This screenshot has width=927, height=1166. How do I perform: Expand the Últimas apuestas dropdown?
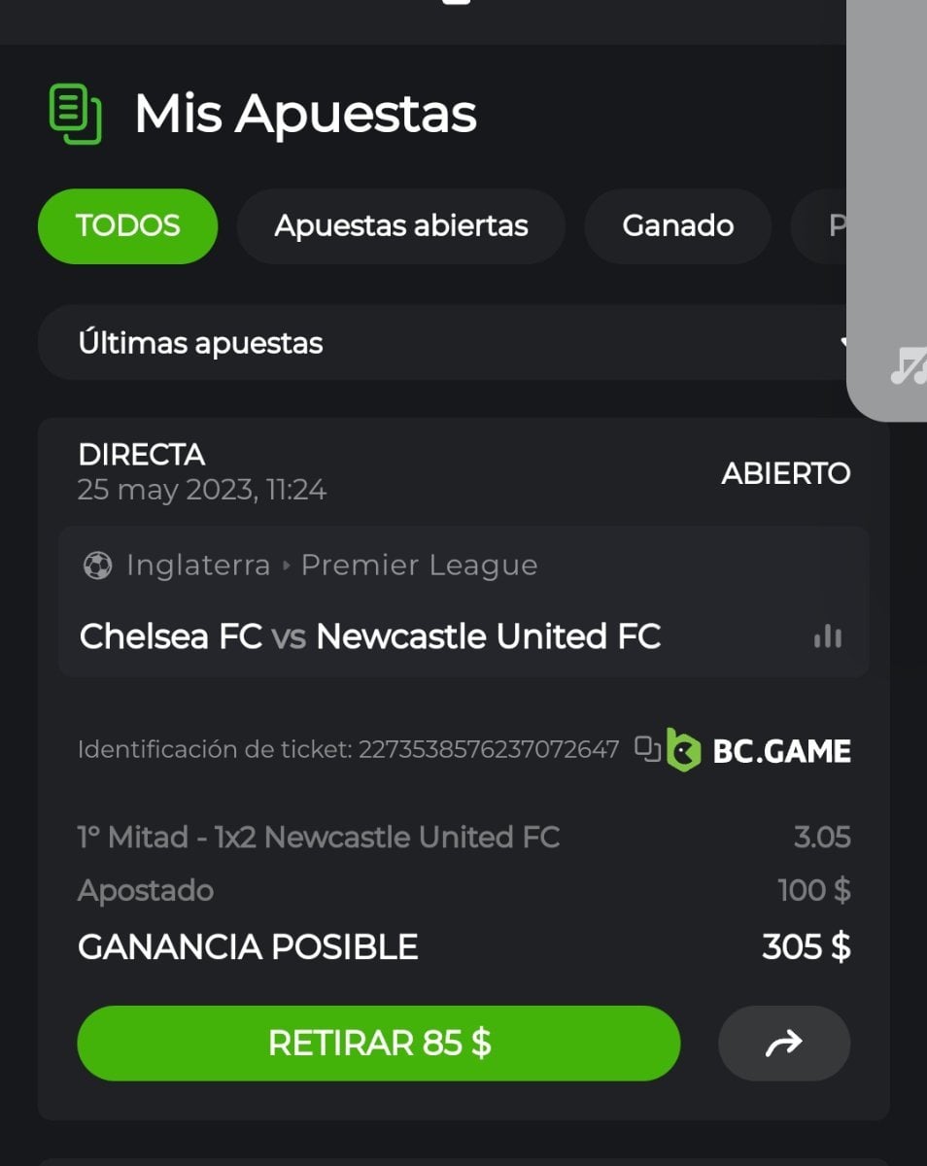point(442,343)
